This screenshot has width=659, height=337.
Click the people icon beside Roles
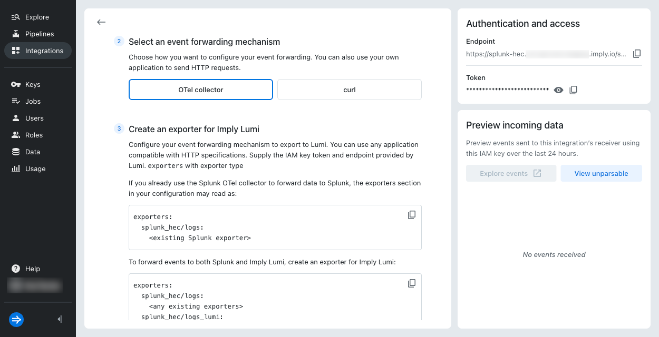tap(16, 135)
